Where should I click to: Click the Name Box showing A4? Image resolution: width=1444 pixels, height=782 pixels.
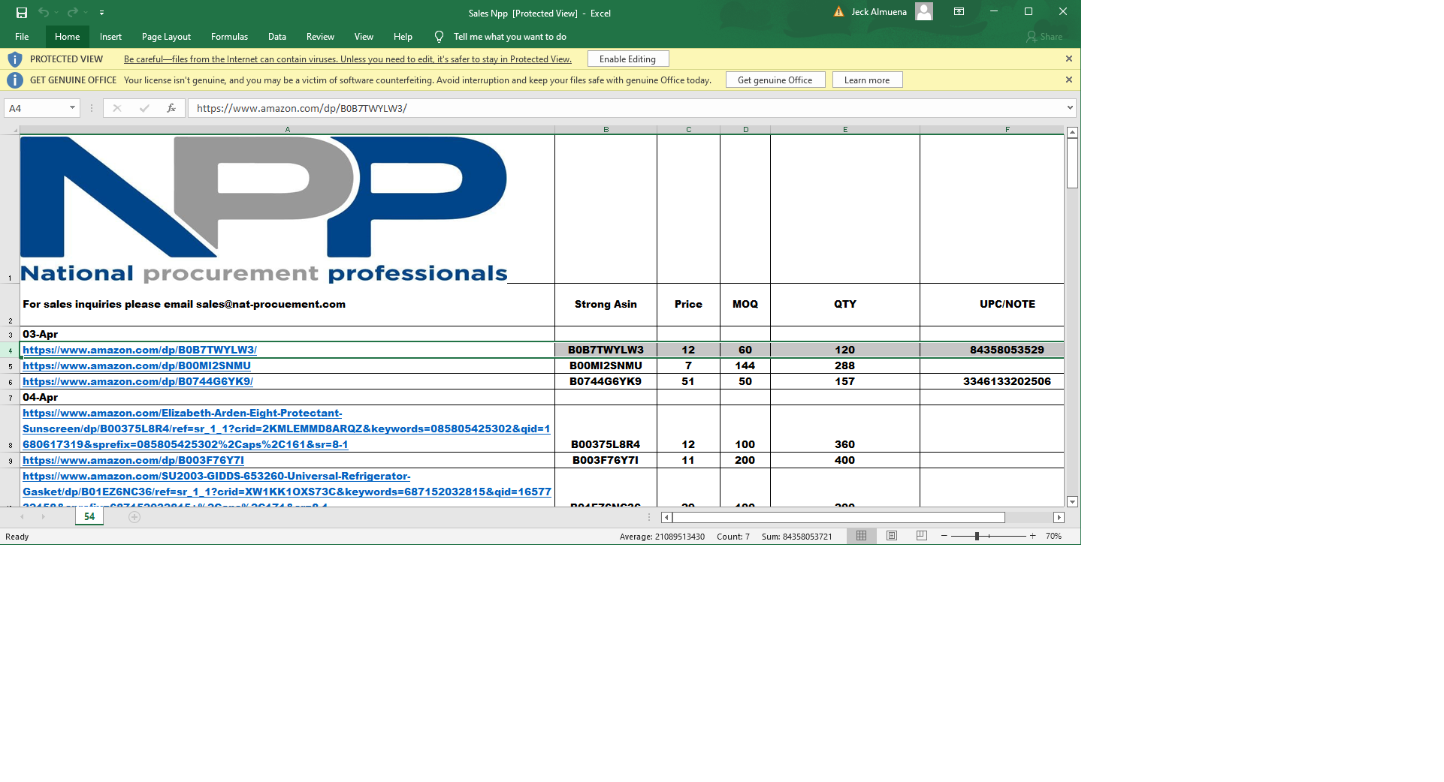point(36,108)
